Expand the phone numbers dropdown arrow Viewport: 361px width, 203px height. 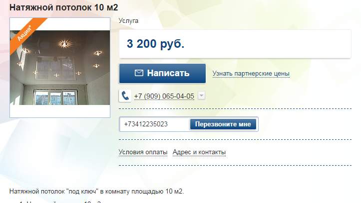[x=201, y=96]
